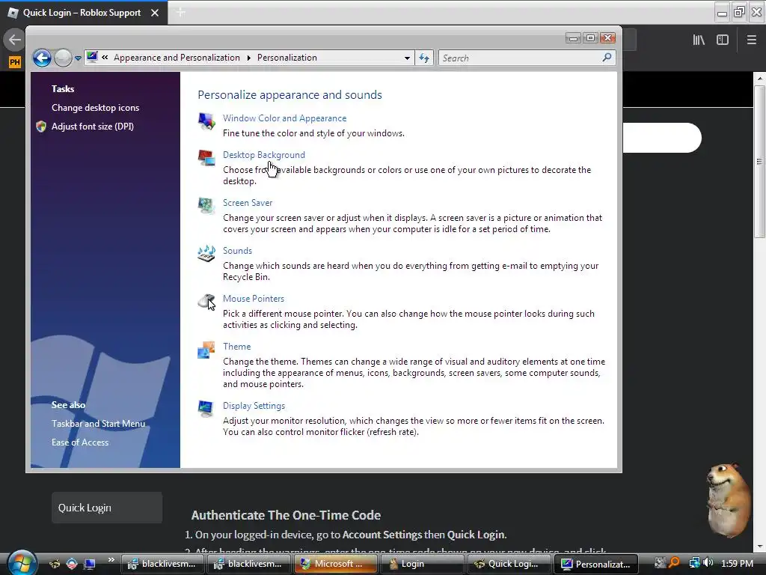Viewport: 766px width, 575px height.
Task: Select Change desktop icons task
Action: pyautogui.click(x=95, y=108)
